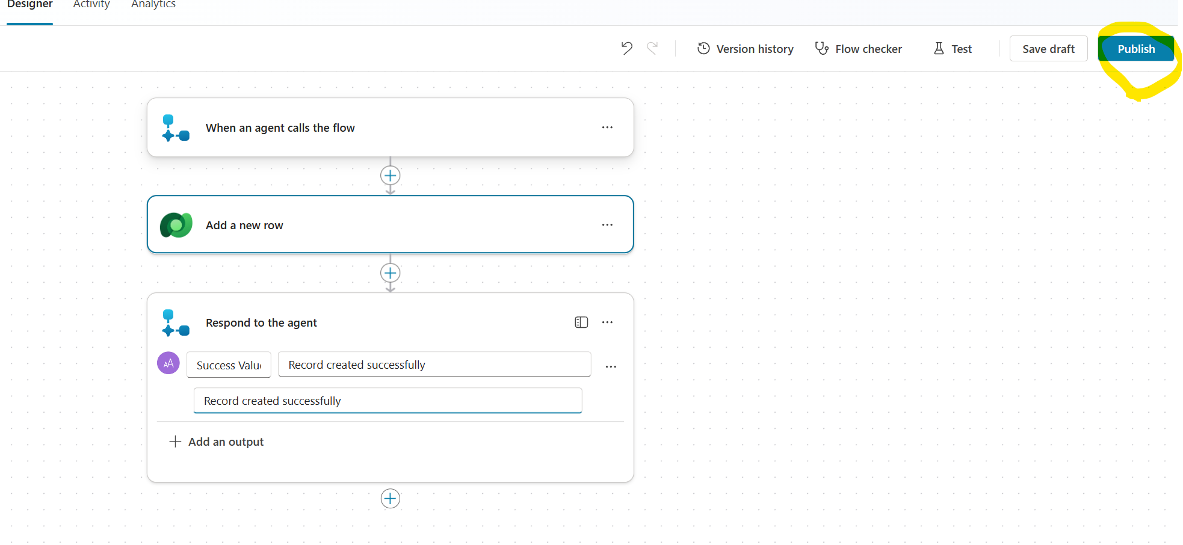Viewport: 1183px width, 545px height.
Task: Click the undo arrow icon
Action: point(626,48)
